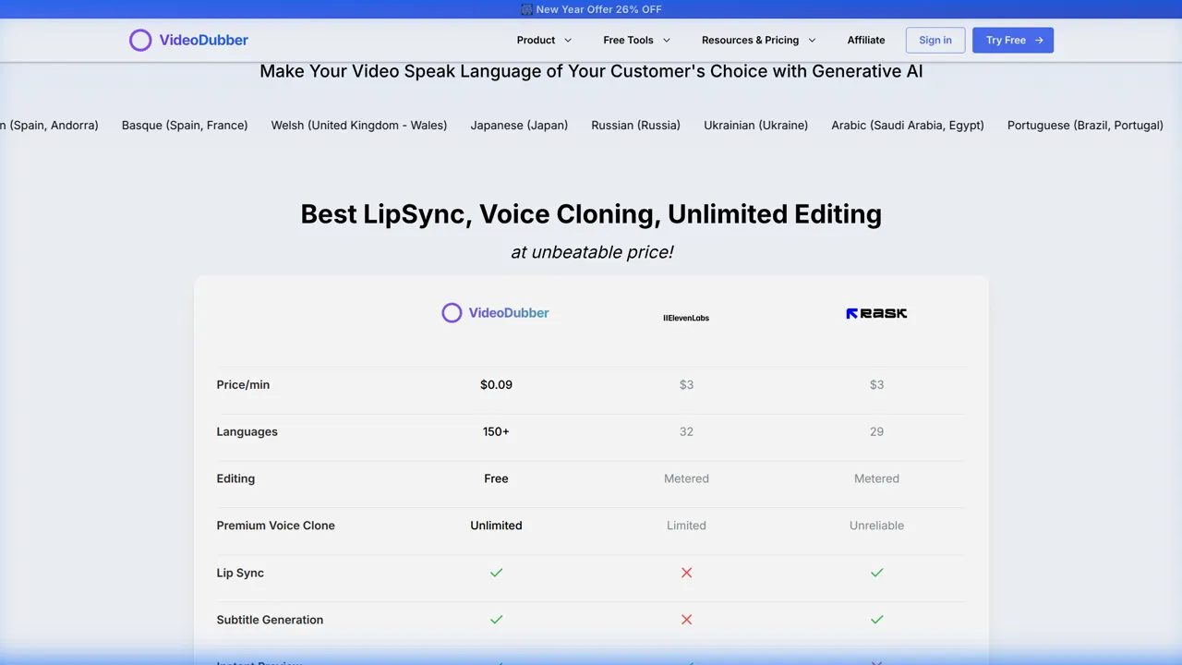Select the Affiliate menu item
The height and width of the screenshot is (665, 1182).
865,40
